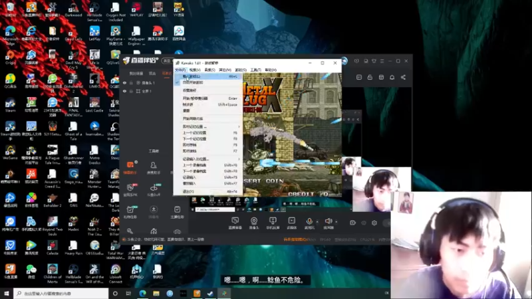This screenshot has height=299, width=532.
Task: Open File Explorer from the taskbar
Action: (x=156, y=293)
